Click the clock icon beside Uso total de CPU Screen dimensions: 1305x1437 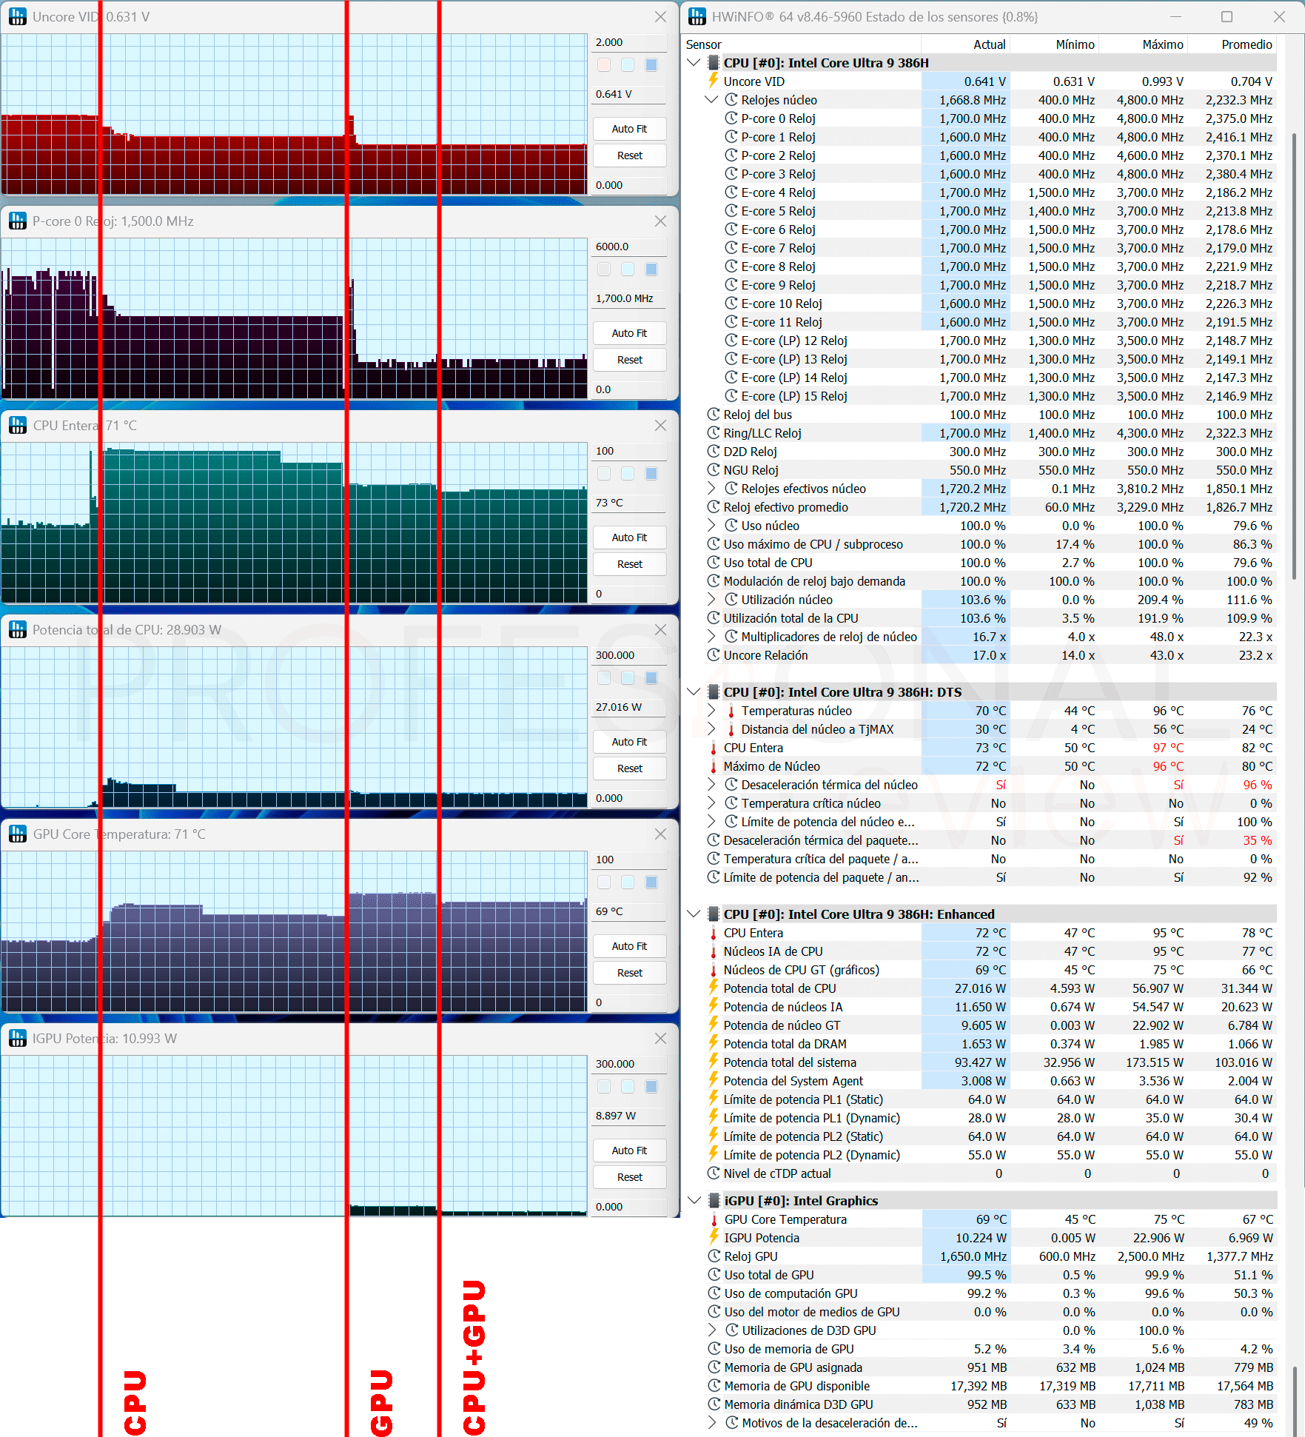[x=714, y=563]
